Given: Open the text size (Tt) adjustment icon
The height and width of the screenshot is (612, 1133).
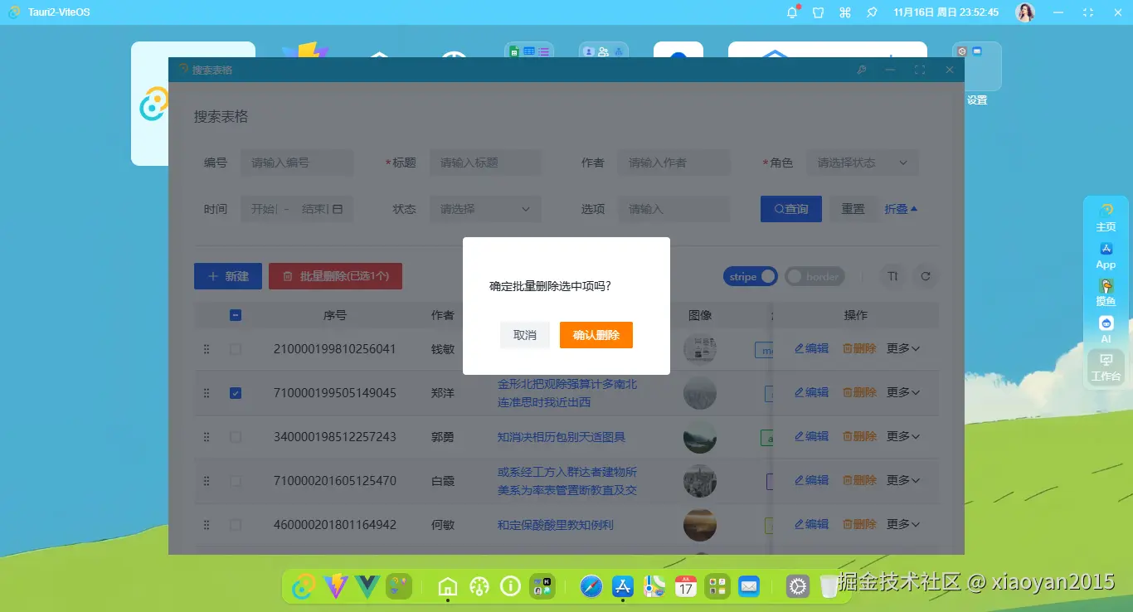Looking at the screenshot, I should pos(892,276).
